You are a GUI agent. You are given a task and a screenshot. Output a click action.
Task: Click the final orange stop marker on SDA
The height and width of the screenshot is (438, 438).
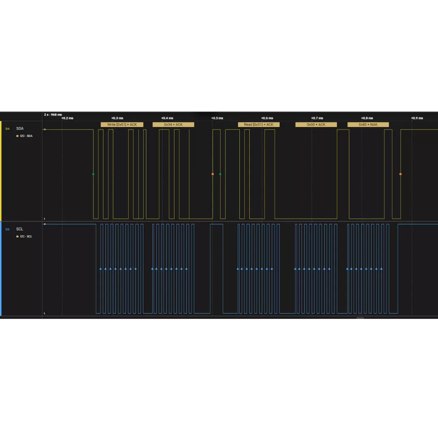(400, 174)
